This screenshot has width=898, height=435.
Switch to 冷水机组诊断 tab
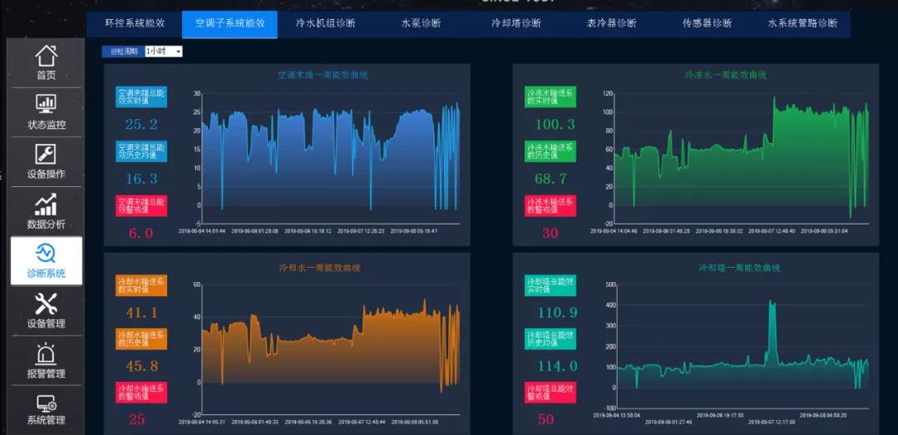pyautogui.click(x=325, y=23)
